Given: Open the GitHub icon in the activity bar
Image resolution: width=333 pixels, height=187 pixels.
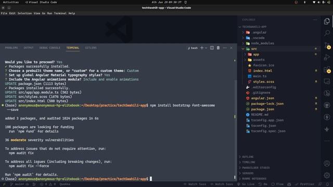Looking at the screenshot, I should point(327,105).
